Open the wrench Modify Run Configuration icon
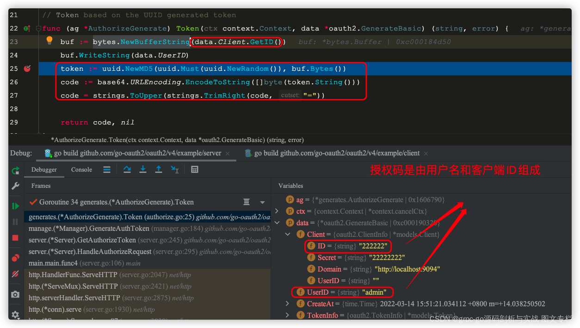The width and height of the screenshot is (580, 328). (15, 186)
